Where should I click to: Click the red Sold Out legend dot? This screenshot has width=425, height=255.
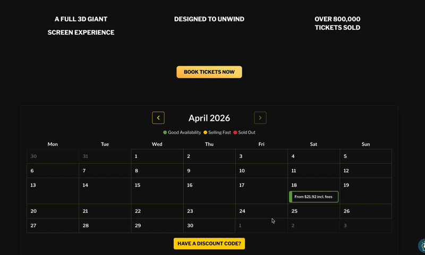tap(235, 133)
